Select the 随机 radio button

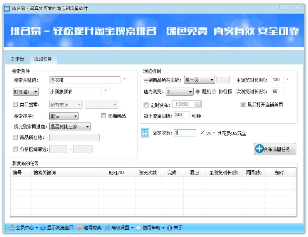point(198,91)
